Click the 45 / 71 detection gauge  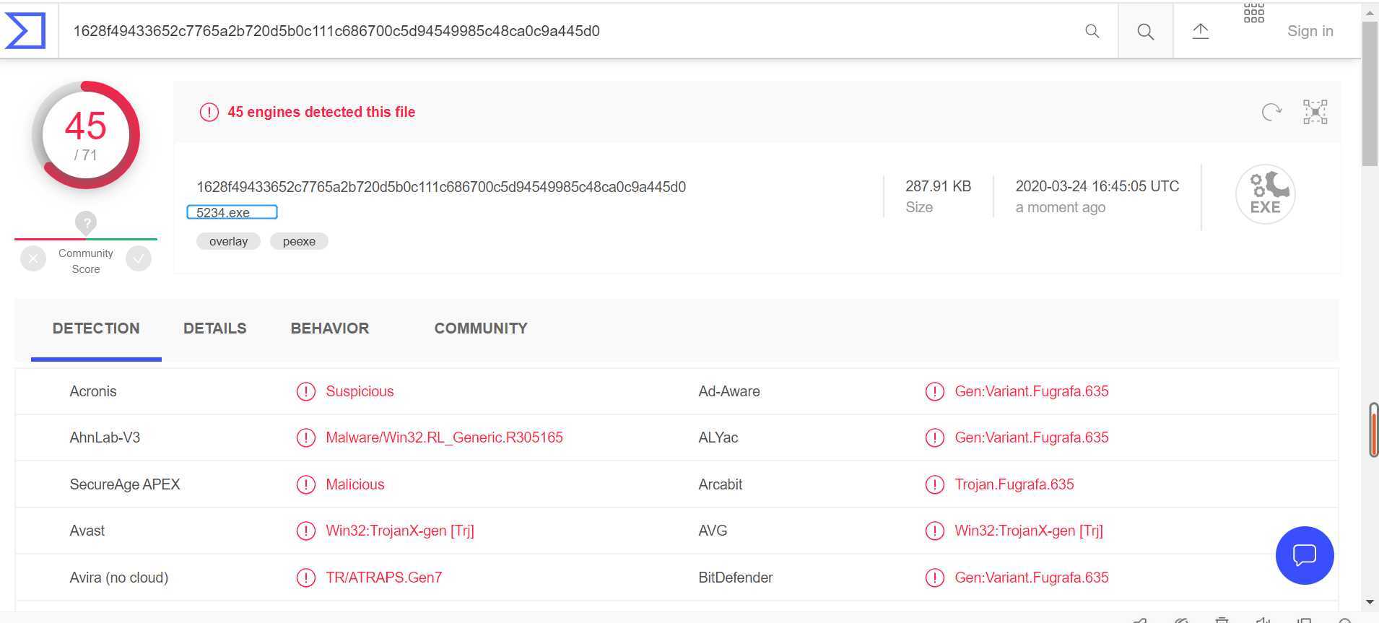(86, 135)
